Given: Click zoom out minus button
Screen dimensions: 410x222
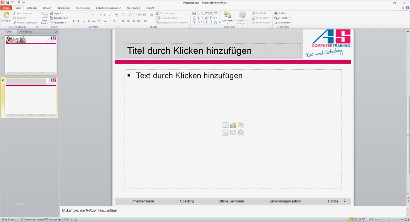Looking at the screenshot, I should pyautogui.click(x=377, y=219).
